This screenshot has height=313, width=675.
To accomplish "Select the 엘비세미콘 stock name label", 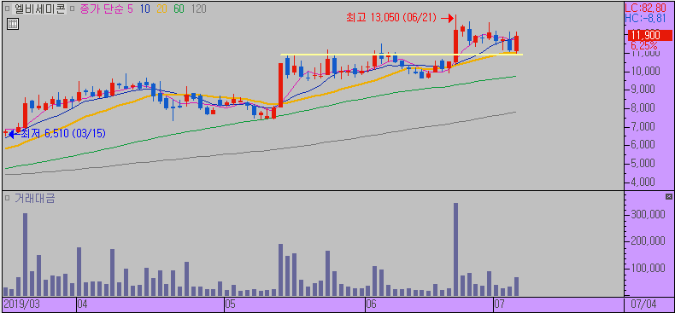I will [39, 9].
